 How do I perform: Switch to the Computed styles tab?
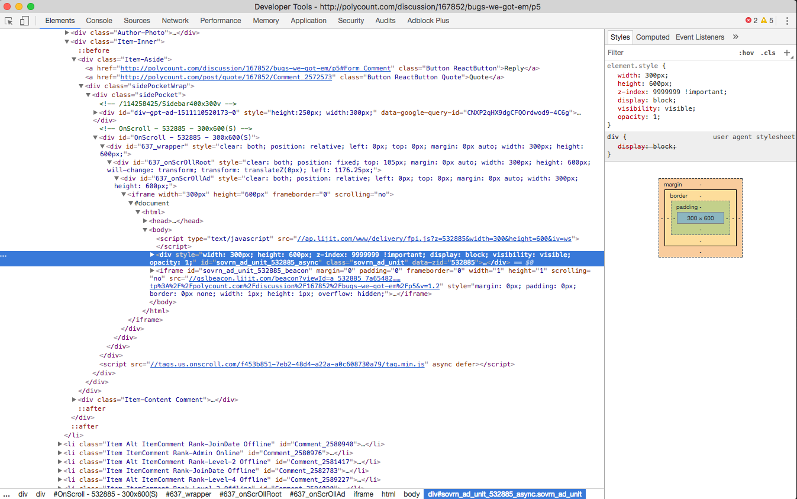coord(653,37)
